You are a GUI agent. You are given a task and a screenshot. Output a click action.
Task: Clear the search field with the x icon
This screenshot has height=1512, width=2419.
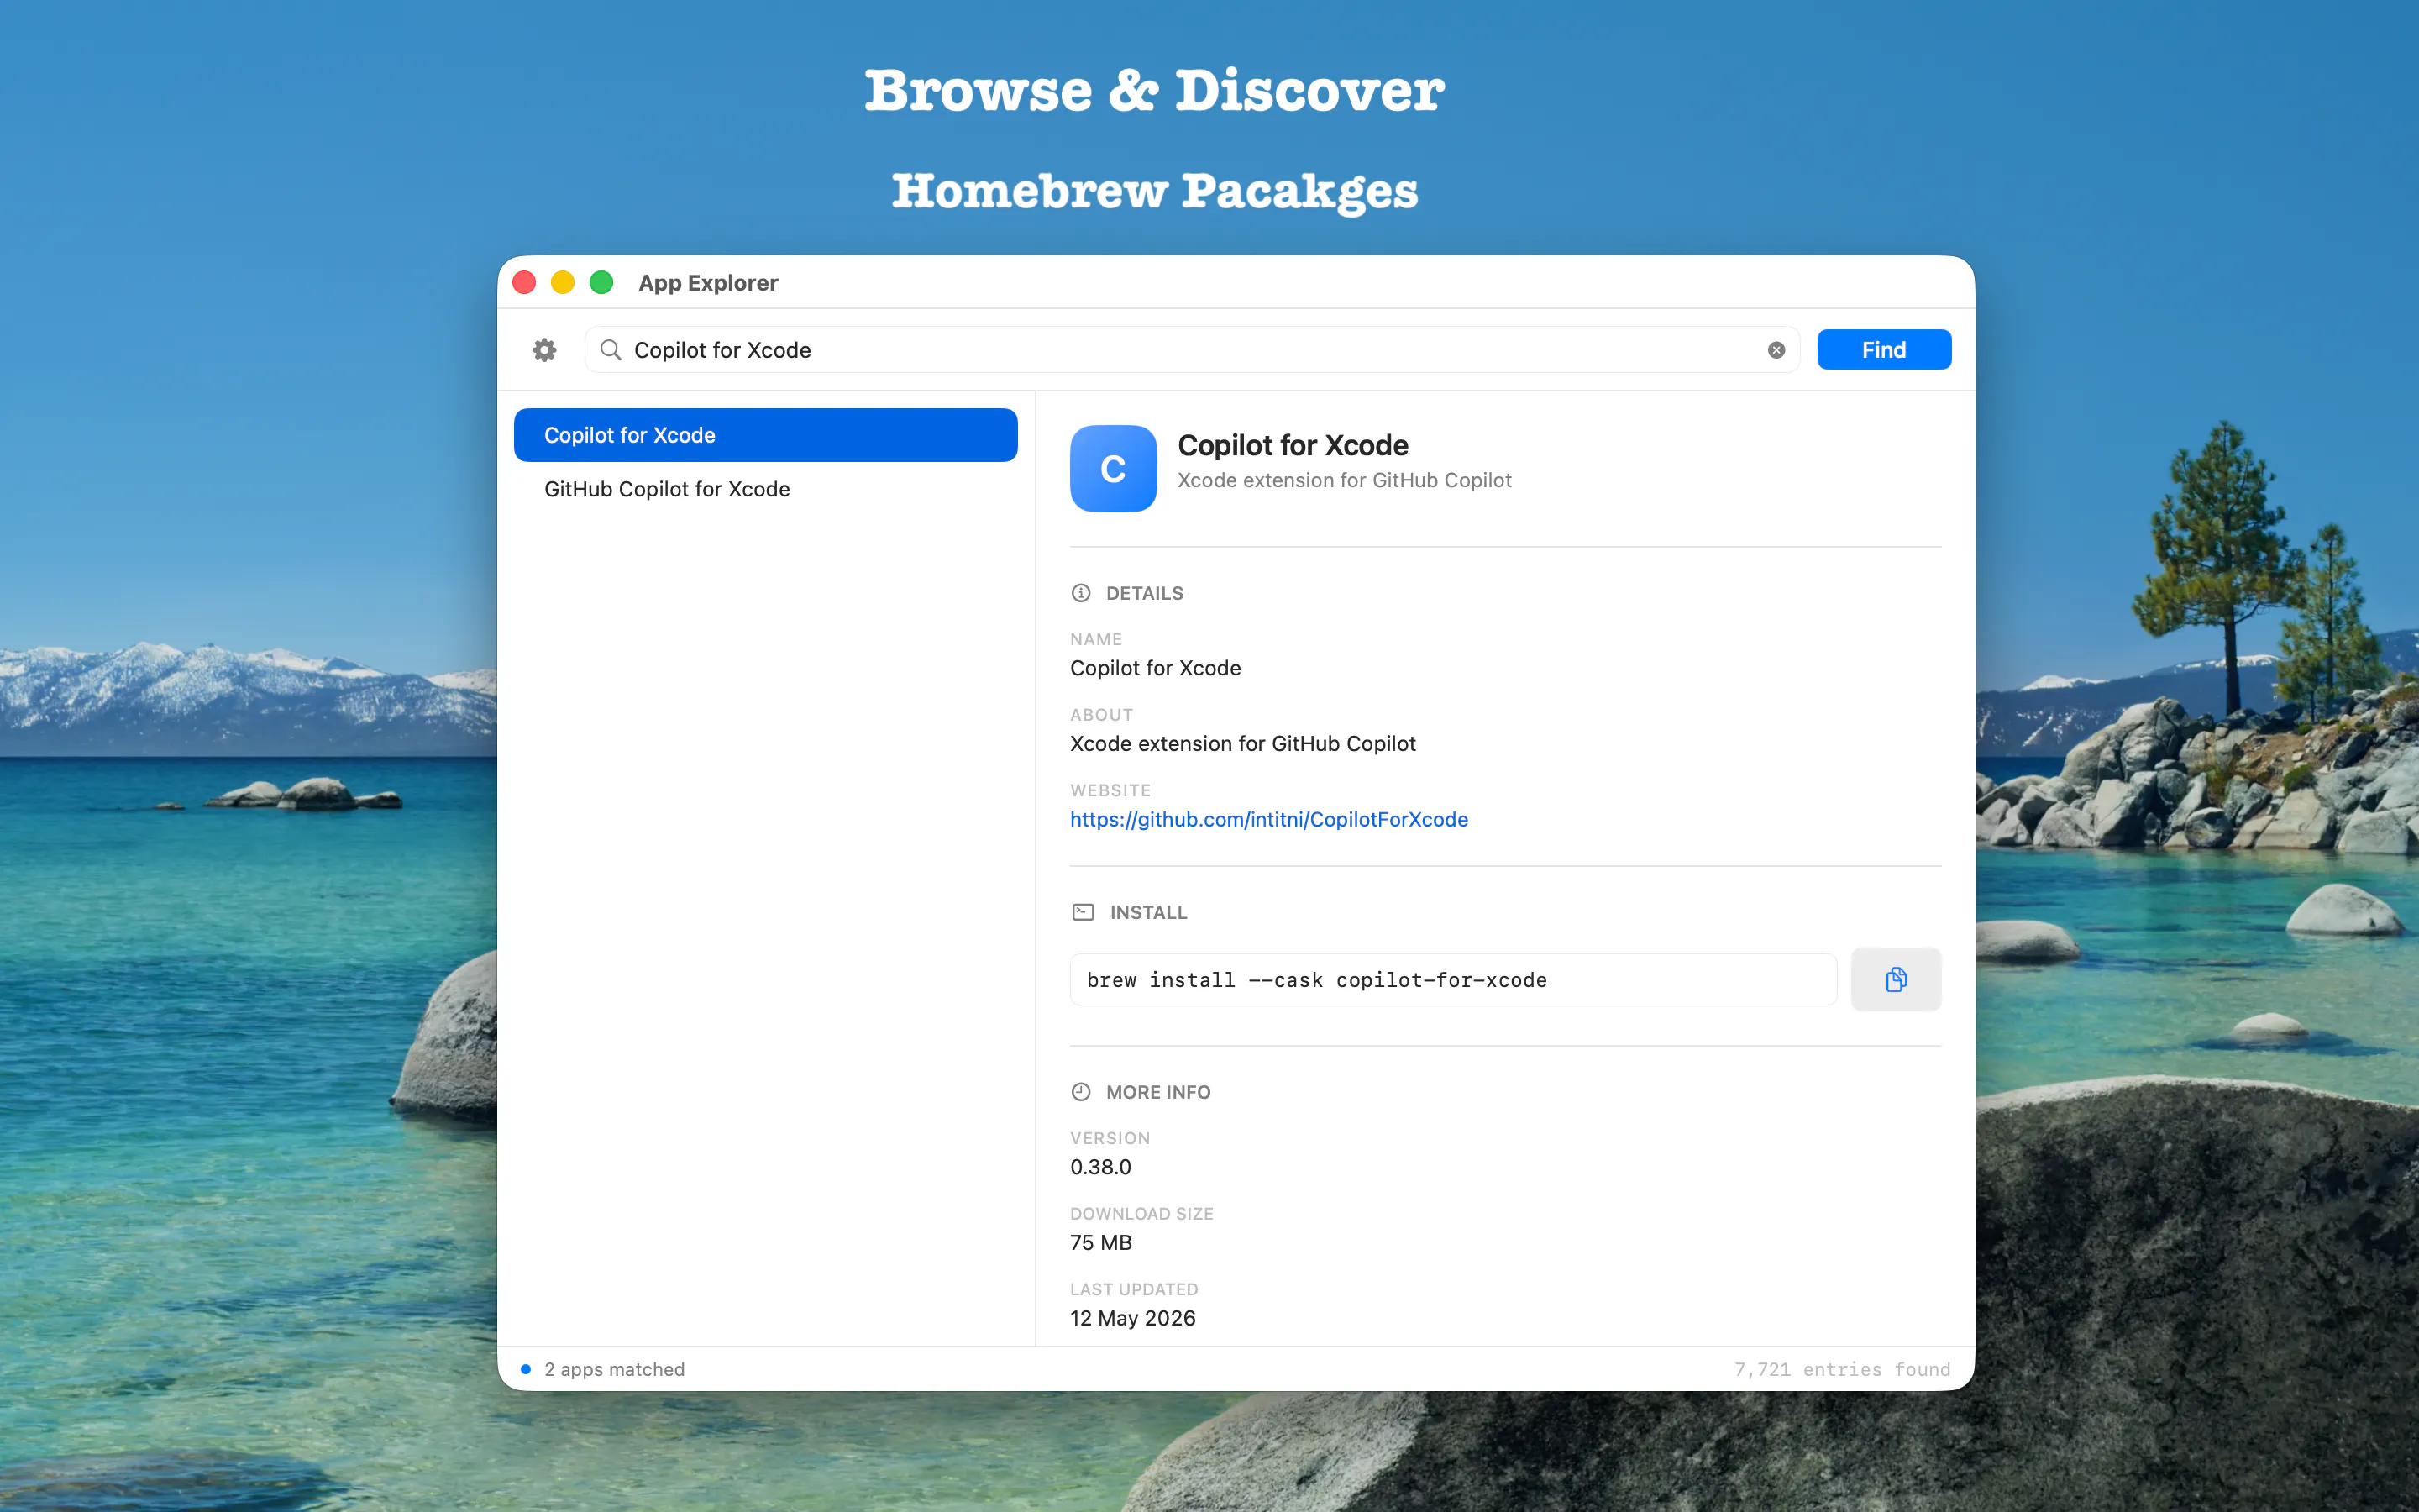(1776, 350)
